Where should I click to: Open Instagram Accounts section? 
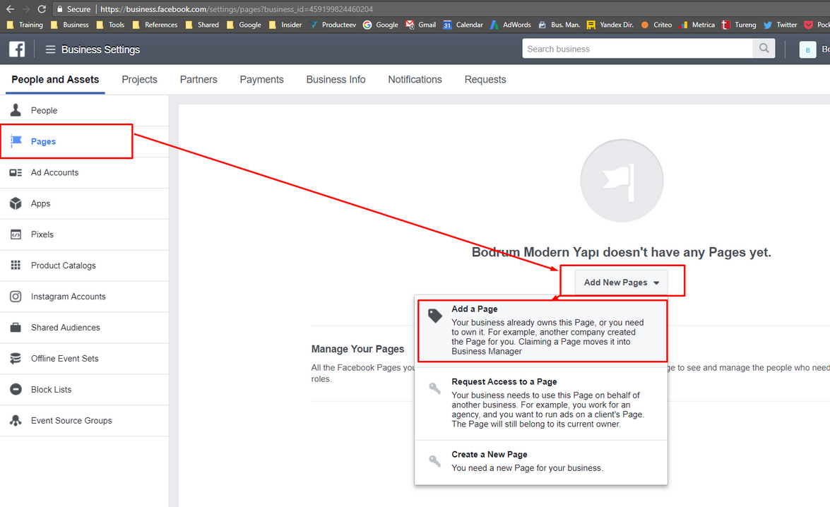click(x=68, y=297)
